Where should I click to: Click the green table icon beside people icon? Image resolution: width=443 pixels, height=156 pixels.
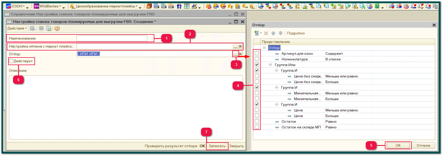click(x=187, y=6)
